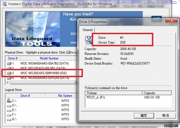
Task: Click the physical drive list horizontal scrollbar
Action: pos(43,83)
